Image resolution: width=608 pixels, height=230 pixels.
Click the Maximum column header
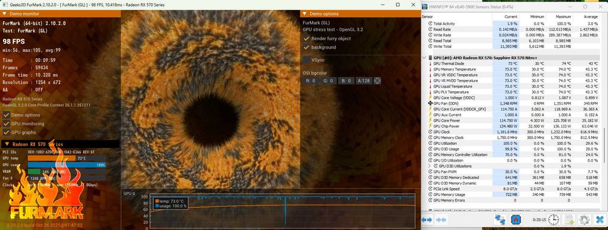[x=559, y=16]
